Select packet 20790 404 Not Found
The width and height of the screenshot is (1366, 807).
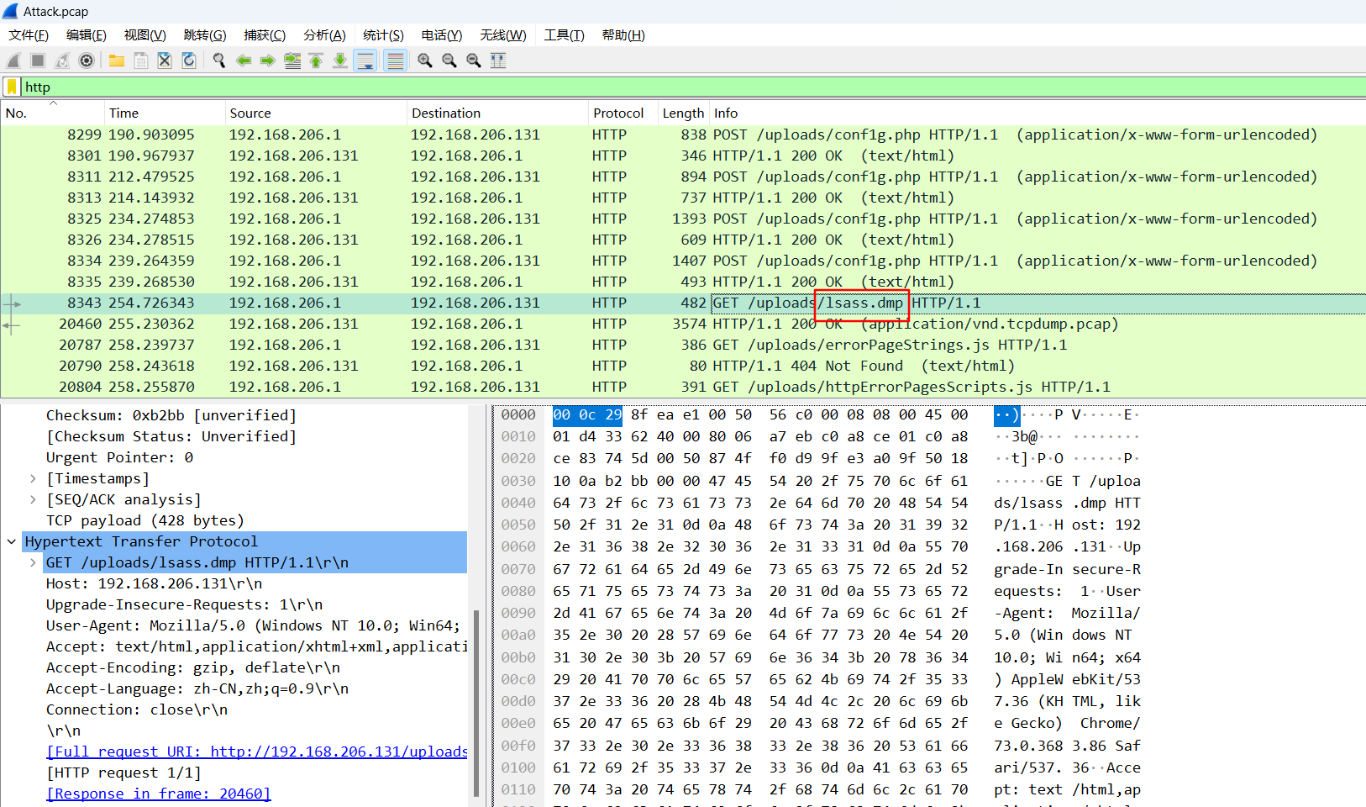[683, 366]
